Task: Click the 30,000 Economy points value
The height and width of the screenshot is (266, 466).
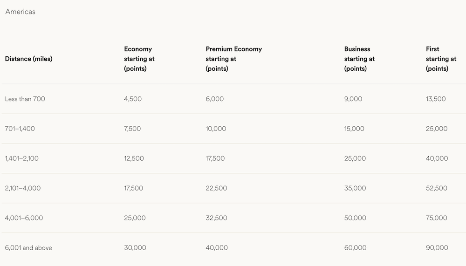Action: pyautogui.click(x=135, y=247)
